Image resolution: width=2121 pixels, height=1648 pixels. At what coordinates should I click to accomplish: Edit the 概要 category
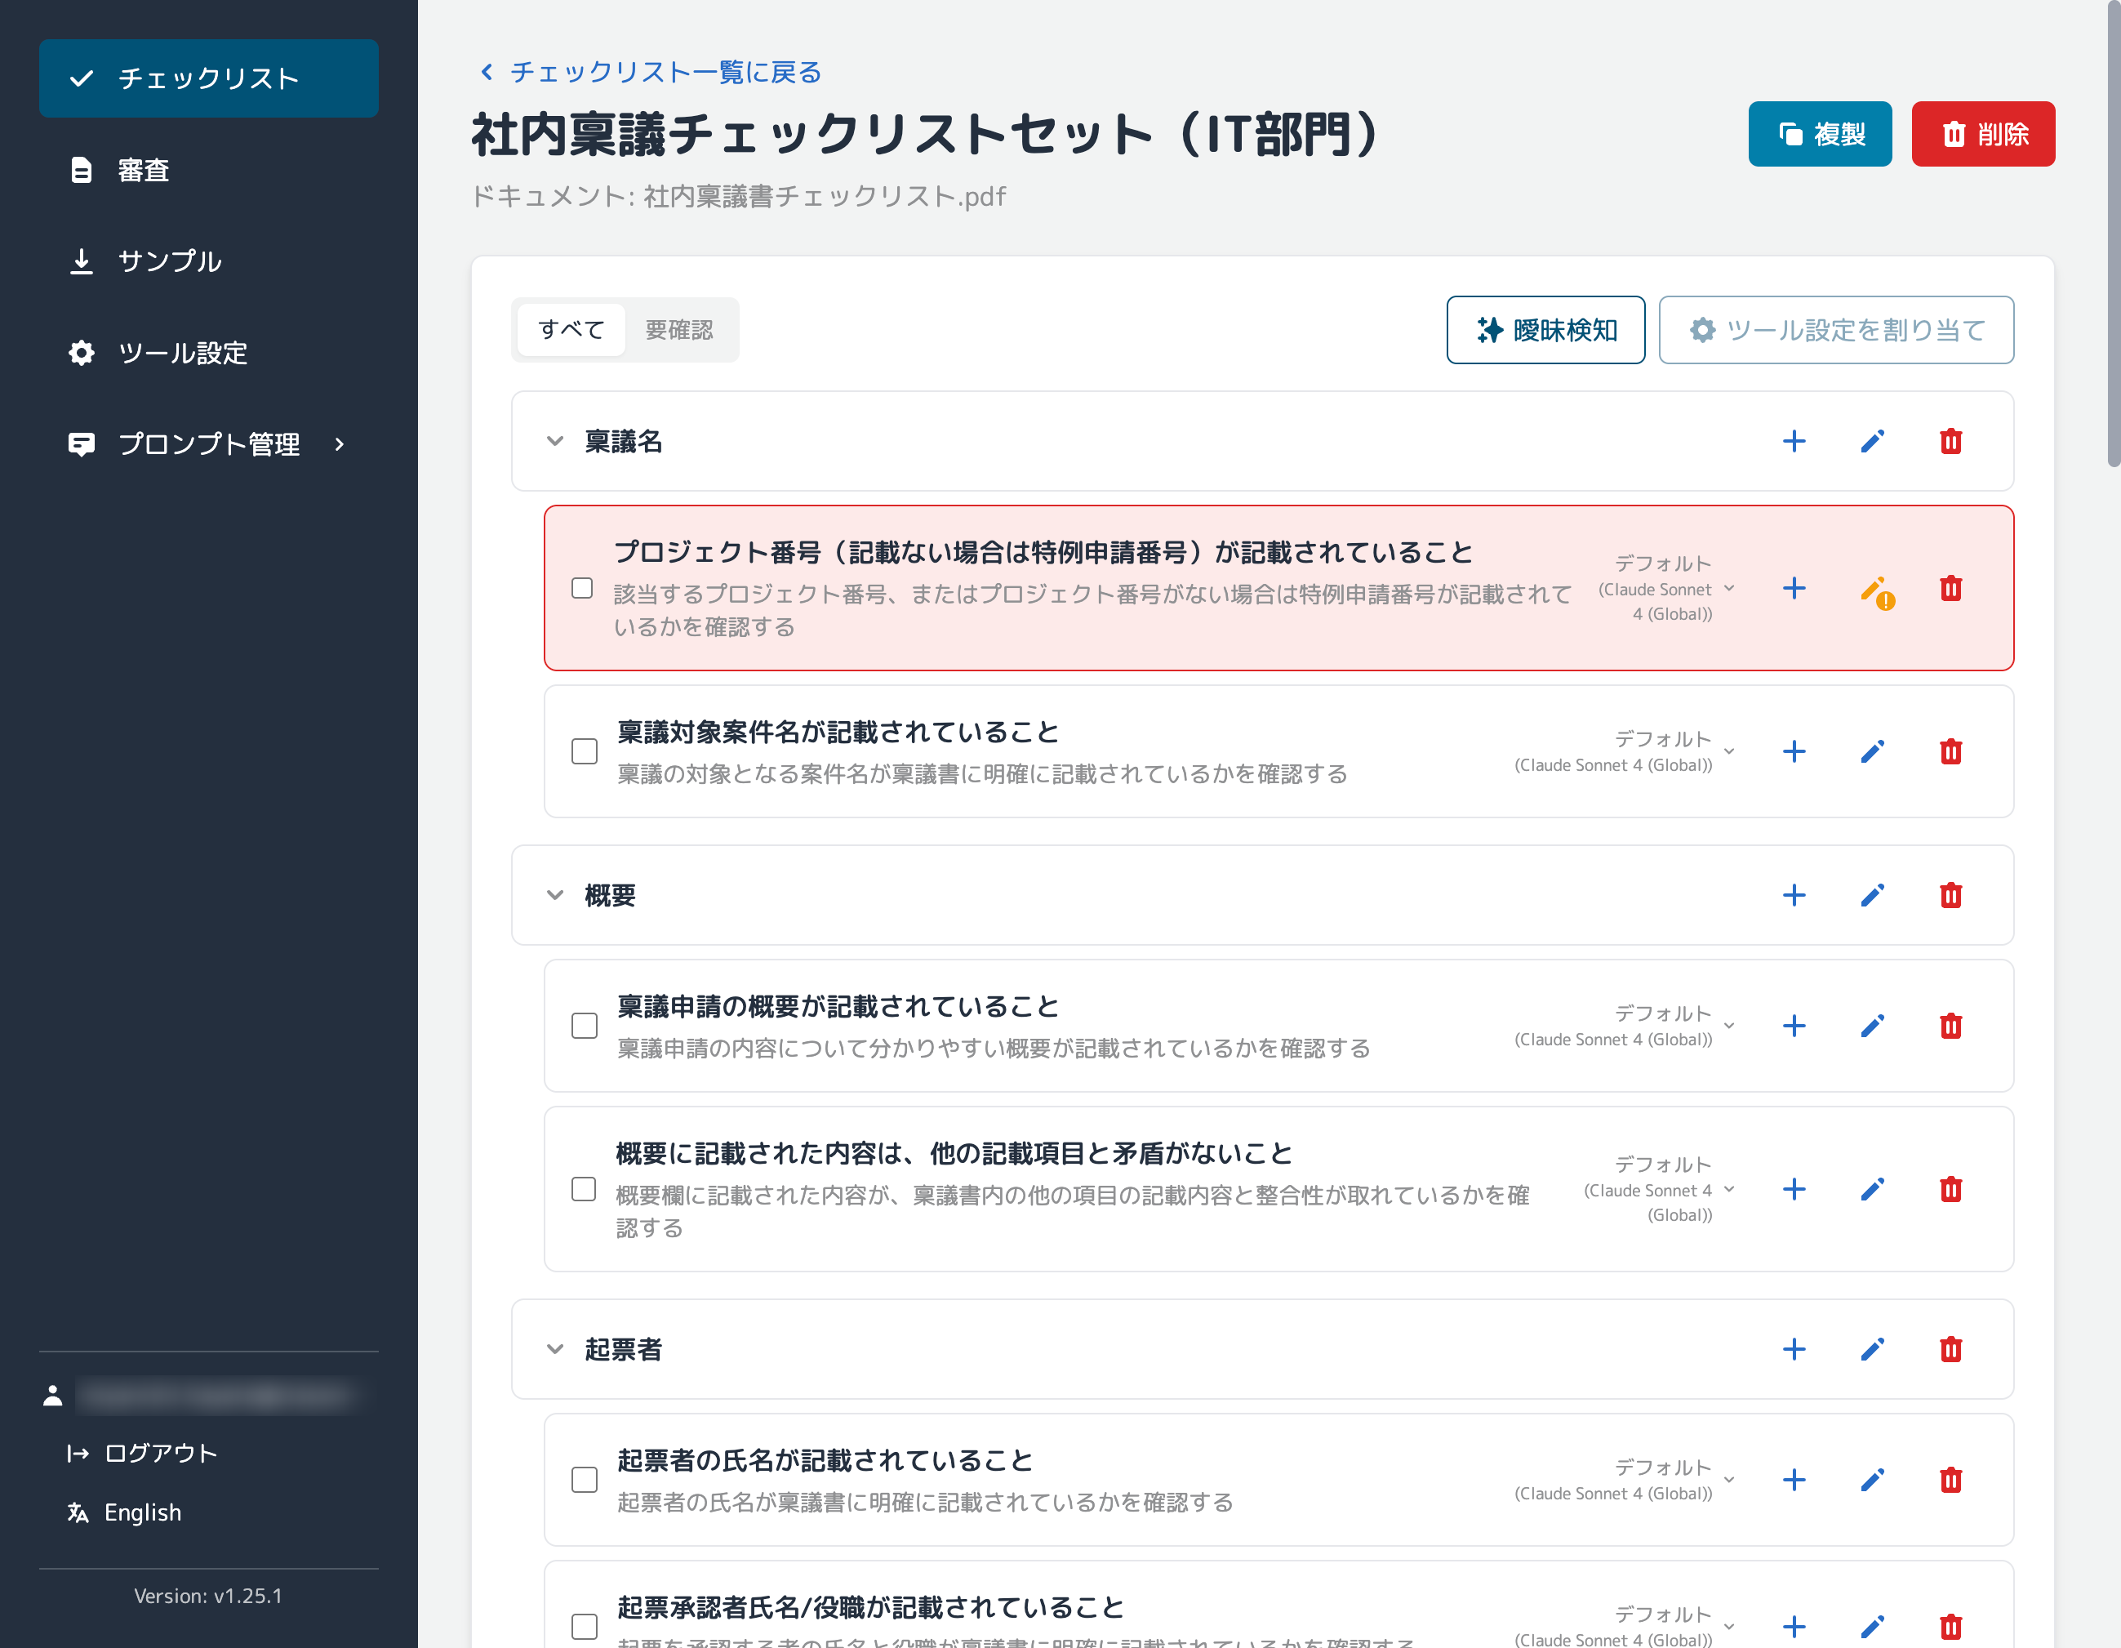[1872, 895]
